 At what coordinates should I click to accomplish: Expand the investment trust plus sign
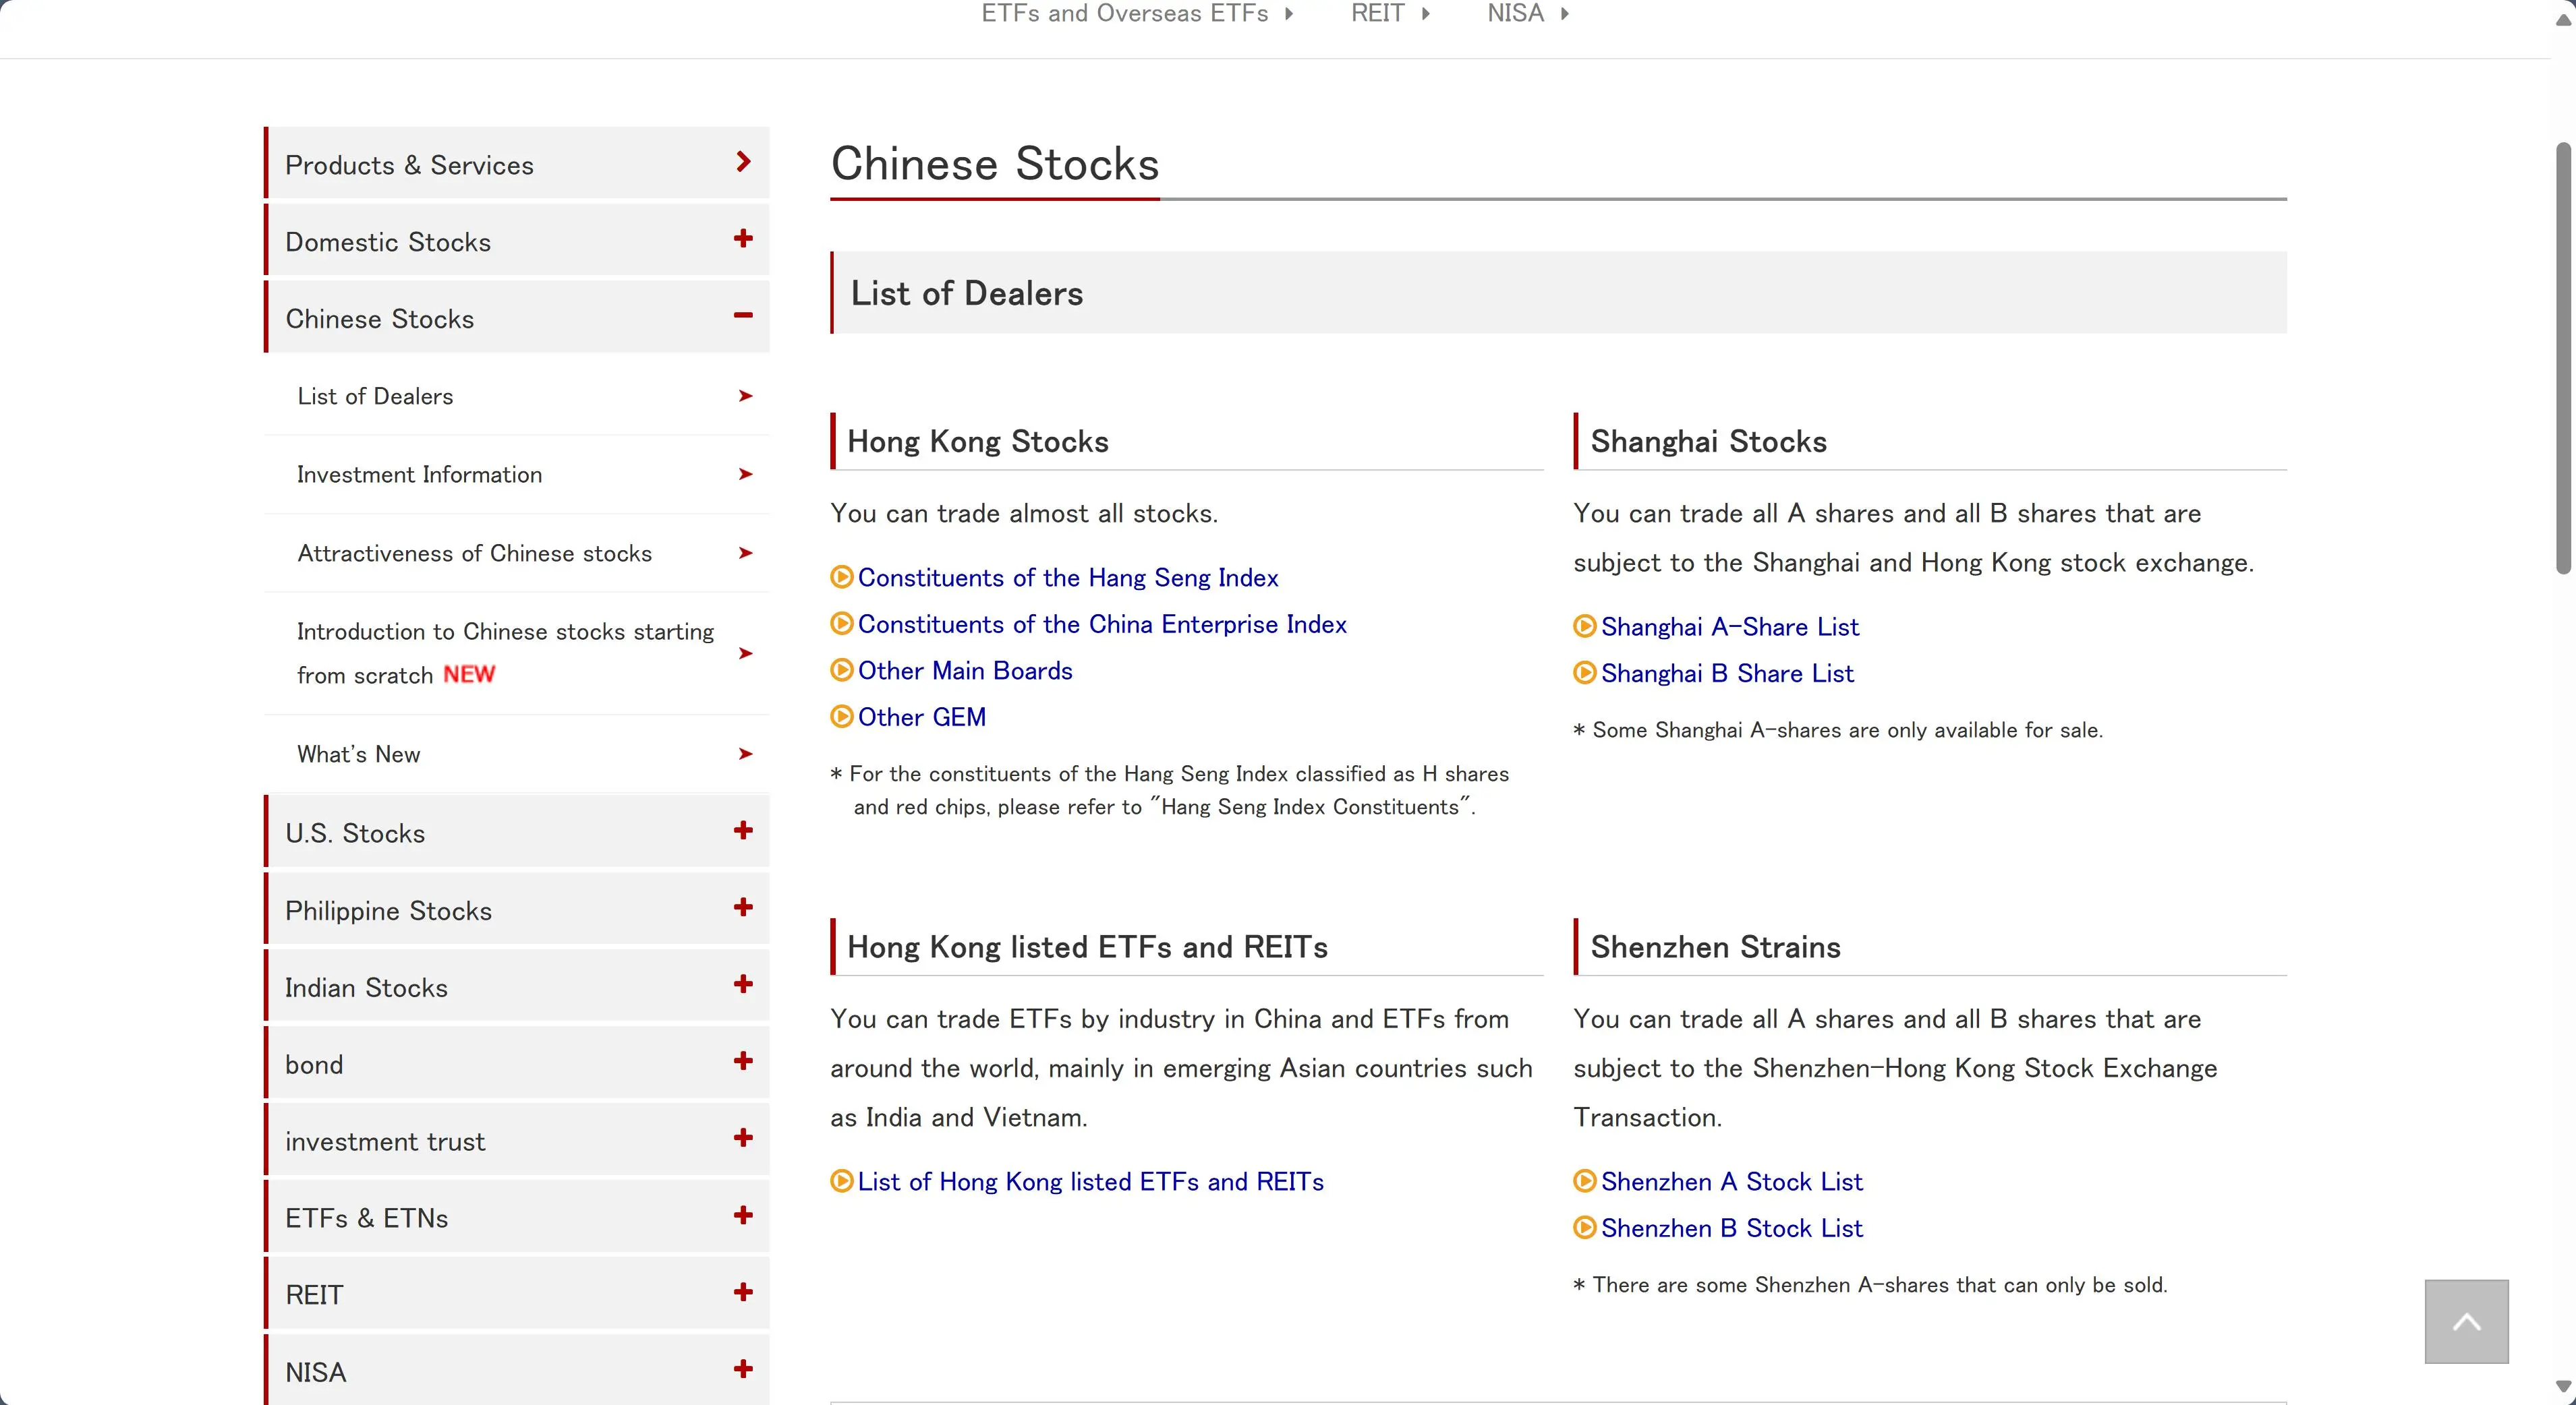(x=743, y=1137)
